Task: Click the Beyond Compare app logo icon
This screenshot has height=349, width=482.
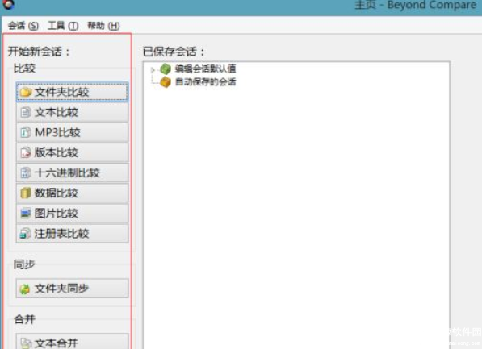Action: 8,4
